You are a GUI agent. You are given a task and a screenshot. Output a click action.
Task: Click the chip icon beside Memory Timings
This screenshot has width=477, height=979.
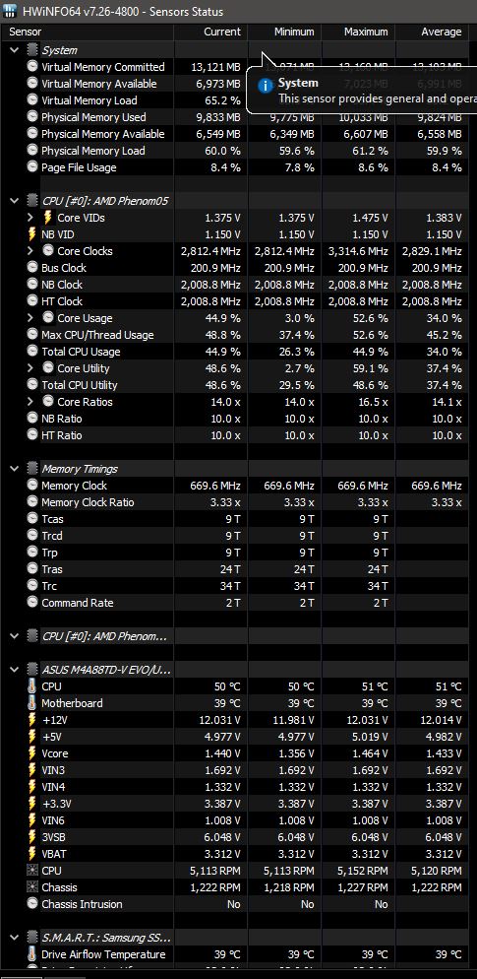(32, 469)
